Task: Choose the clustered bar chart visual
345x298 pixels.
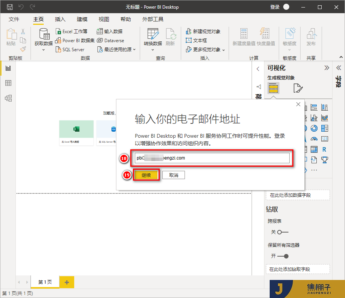Action: [314, 108]
